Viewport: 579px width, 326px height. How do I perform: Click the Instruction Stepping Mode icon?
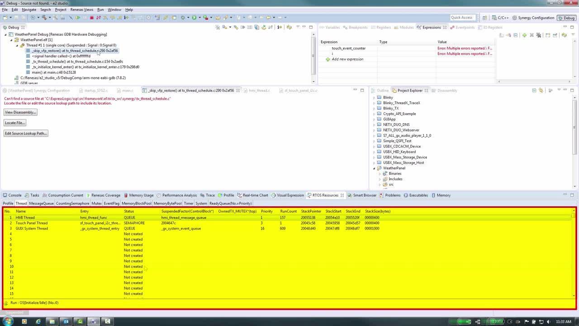[x=126, y=18]
